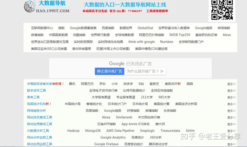Open 百度指数 link in top panel
The width and height of the screenshot is (247, 147).
(x=108, y=28)
